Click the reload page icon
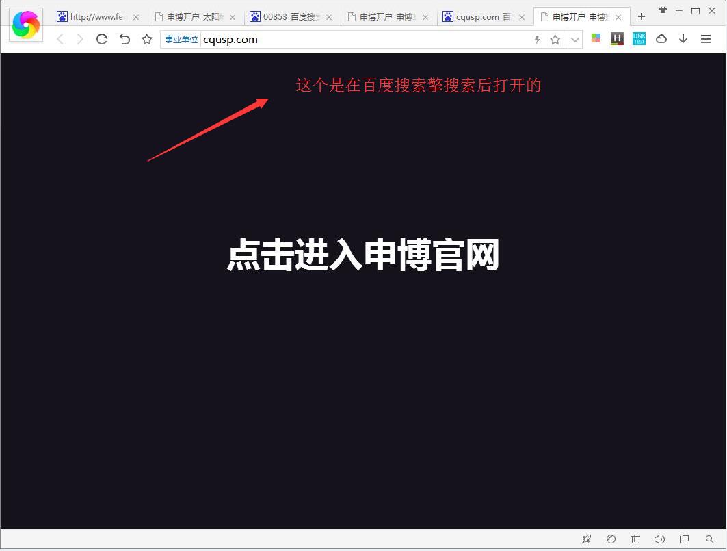 click(102, 40)
